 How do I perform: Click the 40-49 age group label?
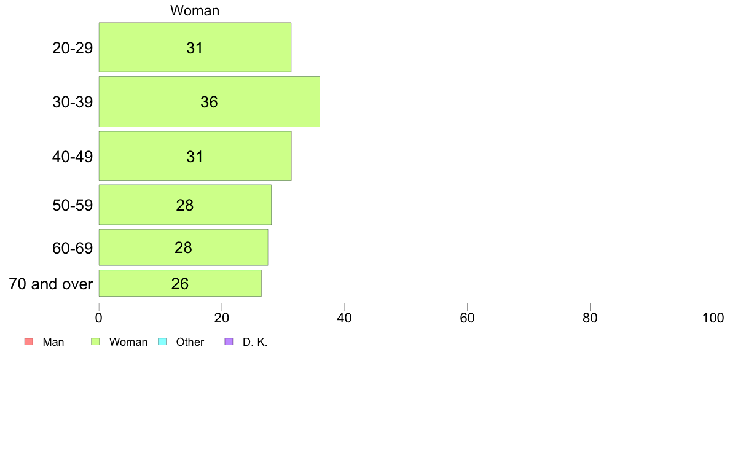click(73, 157)
